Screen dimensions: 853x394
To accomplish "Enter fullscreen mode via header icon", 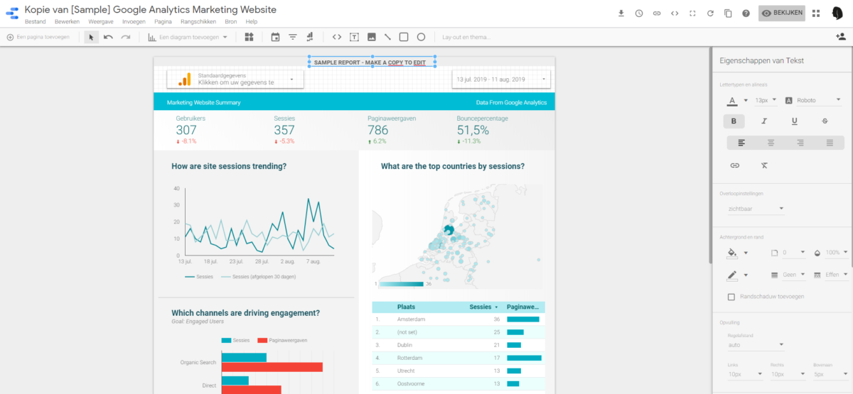I will (x=692, y=13).
